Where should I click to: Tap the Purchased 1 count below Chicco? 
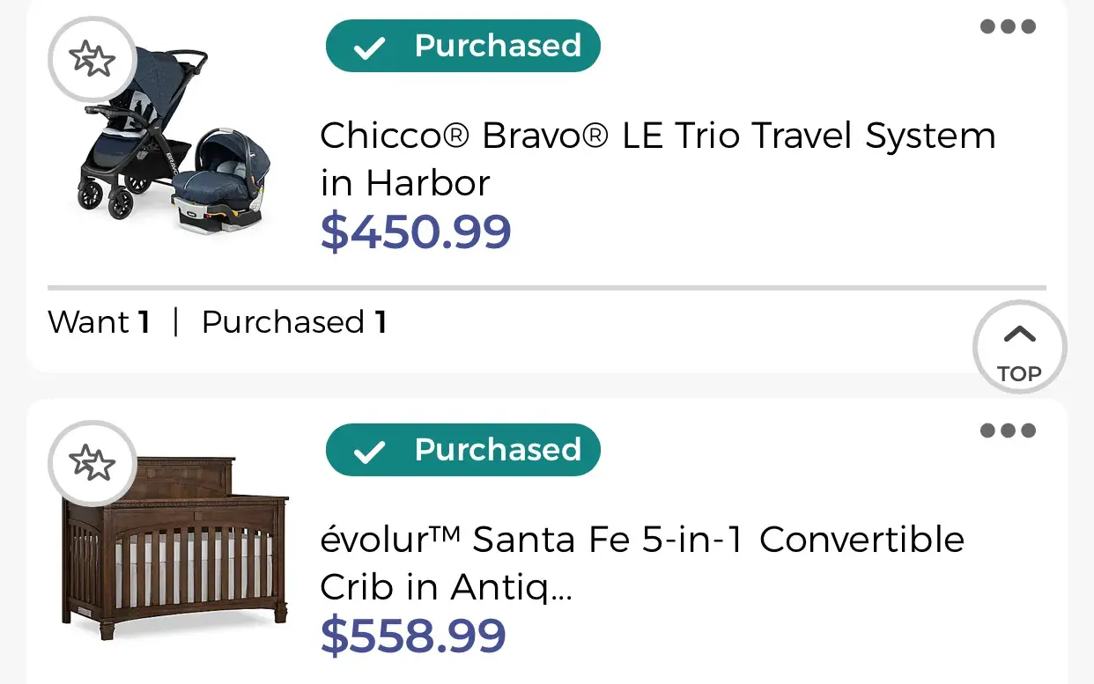(294, 322)
